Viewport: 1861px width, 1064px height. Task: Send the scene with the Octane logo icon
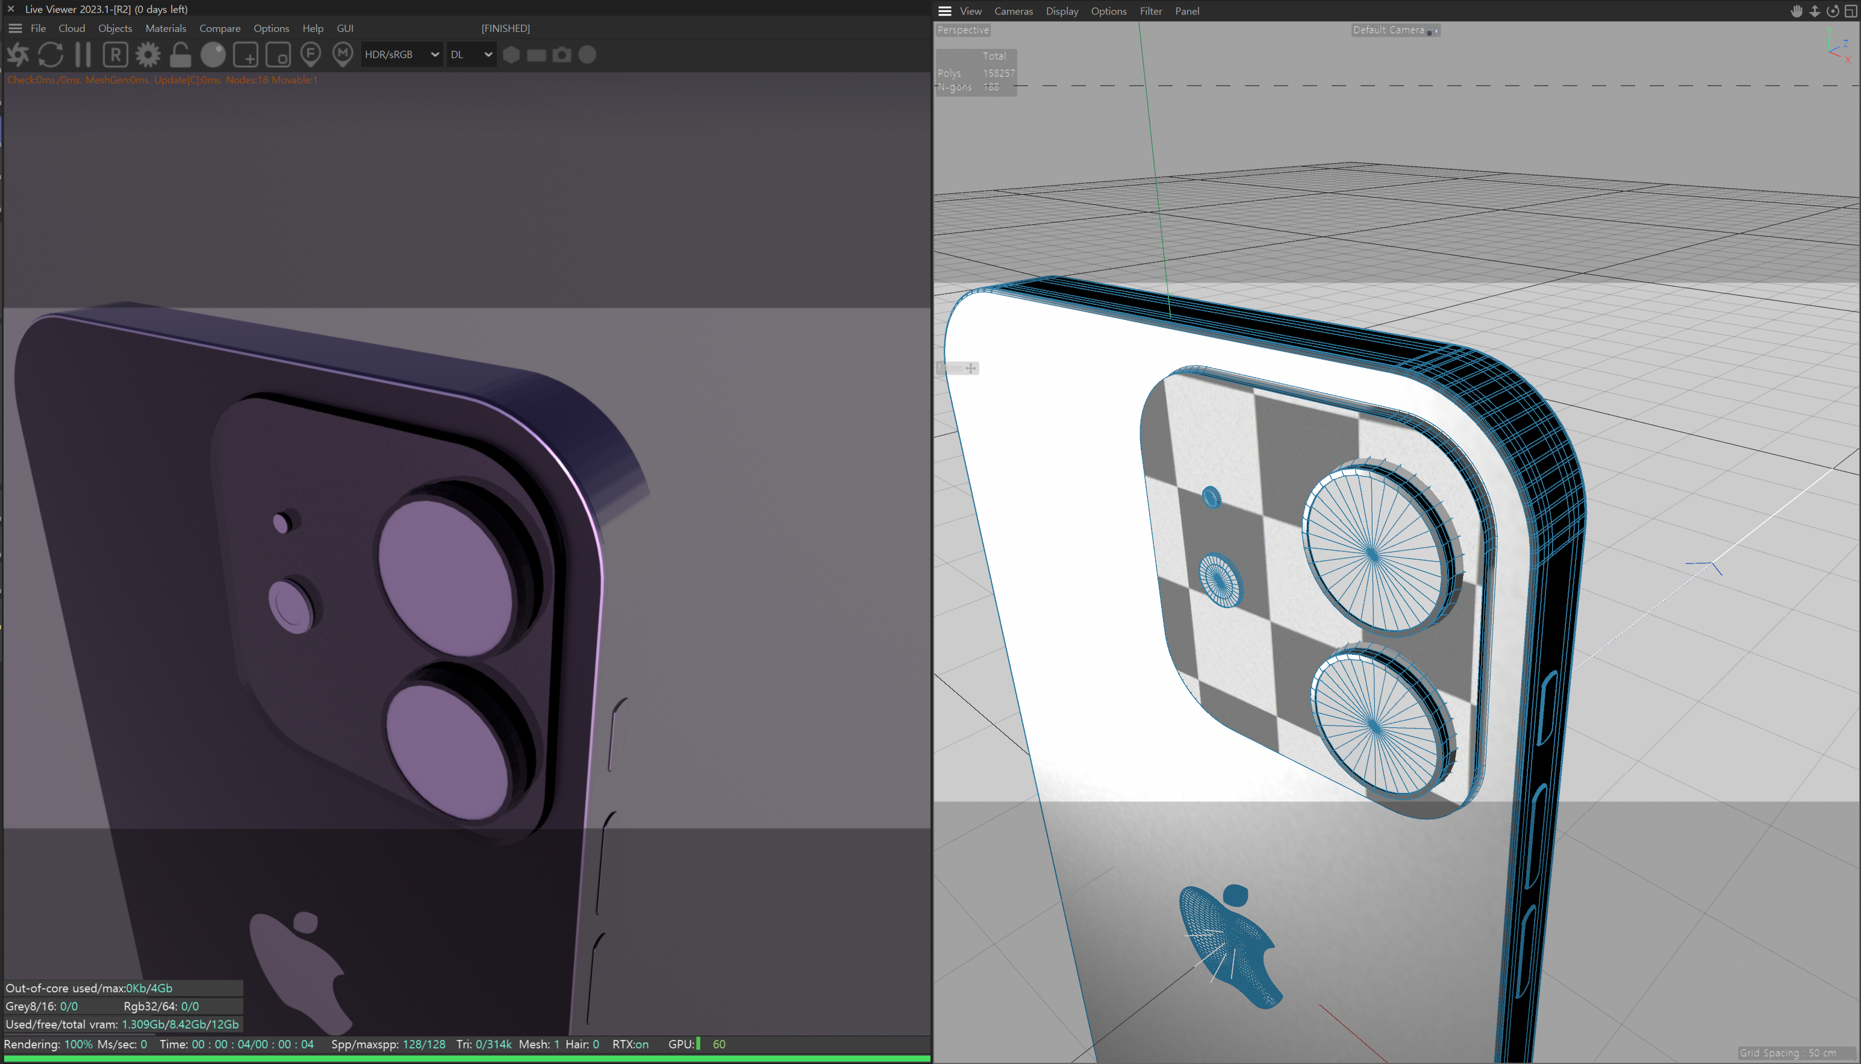pos(17,55)
